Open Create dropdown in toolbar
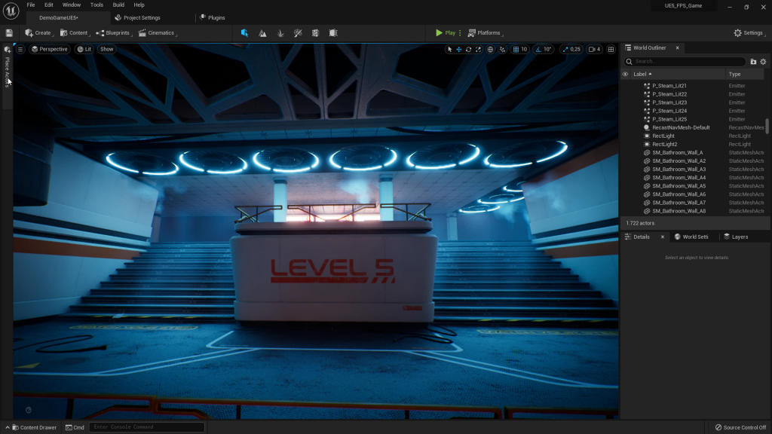 [x=39, y=33]
